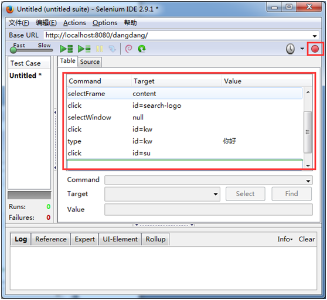Click the table scroll-down arrow

308,166
